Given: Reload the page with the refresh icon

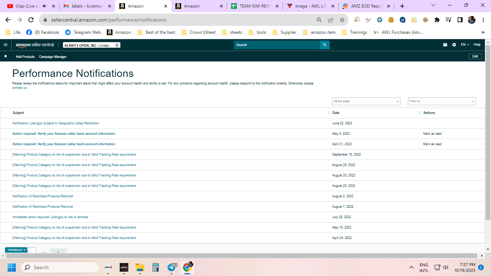Looking at the screenshot, I should pyautogui.click(x=31, y=20).
